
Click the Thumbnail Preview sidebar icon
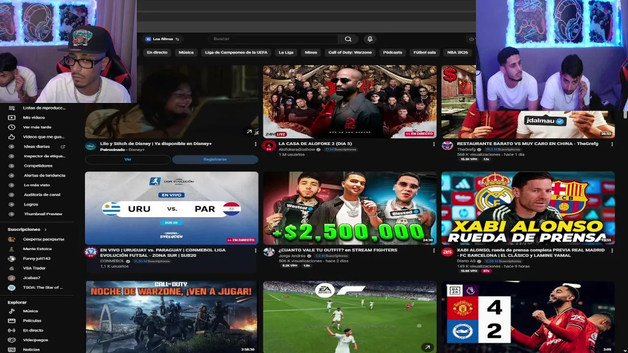[x=12, y=214]
